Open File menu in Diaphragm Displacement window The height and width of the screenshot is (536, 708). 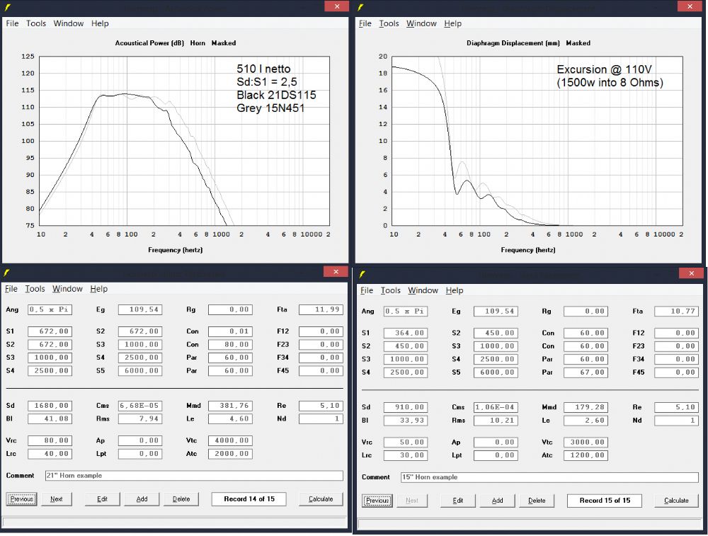pyautogui.click(x=365, y=23)
